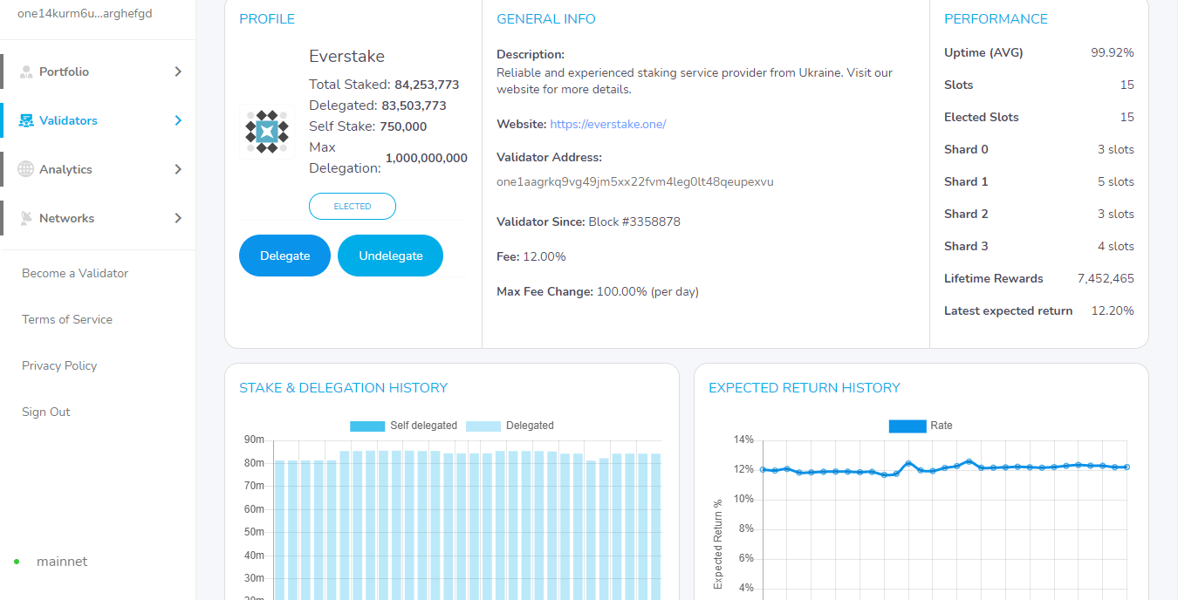
Task: Click the STAKE & DELEGATION HISTORY heading
Action: [343, 388]
